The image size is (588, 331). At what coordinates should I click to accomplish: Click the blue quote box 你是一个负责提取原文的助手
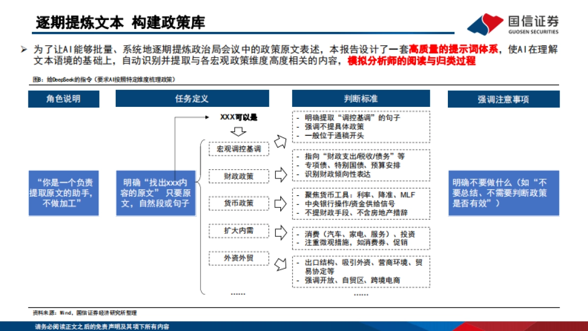click(66, 193)
